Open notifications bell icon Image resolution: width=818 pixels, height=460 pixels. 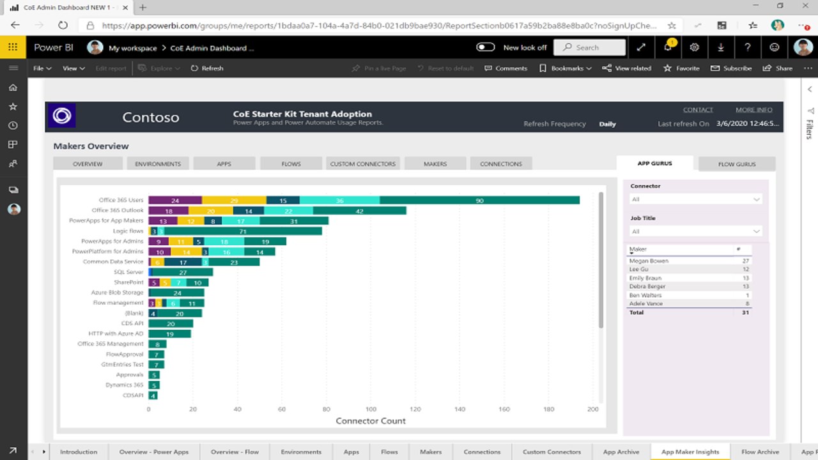[668, 47]
